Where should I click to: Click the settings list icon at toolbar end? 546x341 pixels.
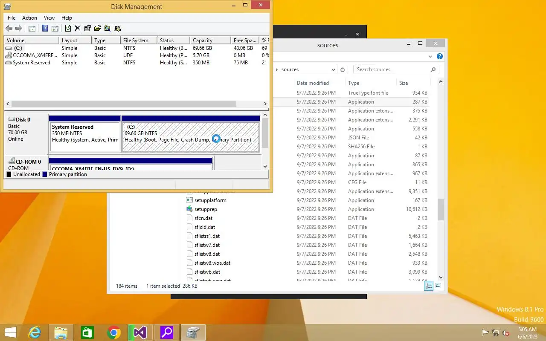coord(117,29)
